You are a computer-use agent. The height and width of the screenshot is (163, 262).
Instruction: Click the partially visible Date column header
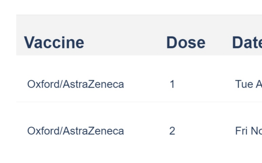click(x=247, y=43)
